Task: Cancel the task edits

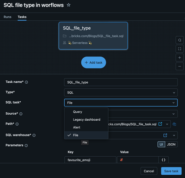Action: coord(149,171)
